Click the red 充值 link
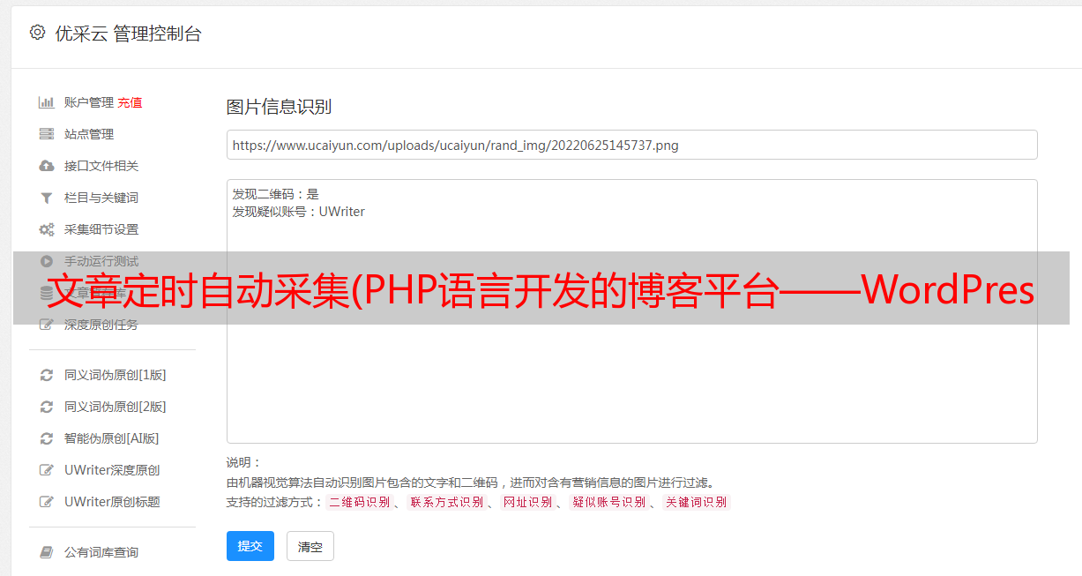The width and height of the screenshot is (1082, 576). pos(130,102)
